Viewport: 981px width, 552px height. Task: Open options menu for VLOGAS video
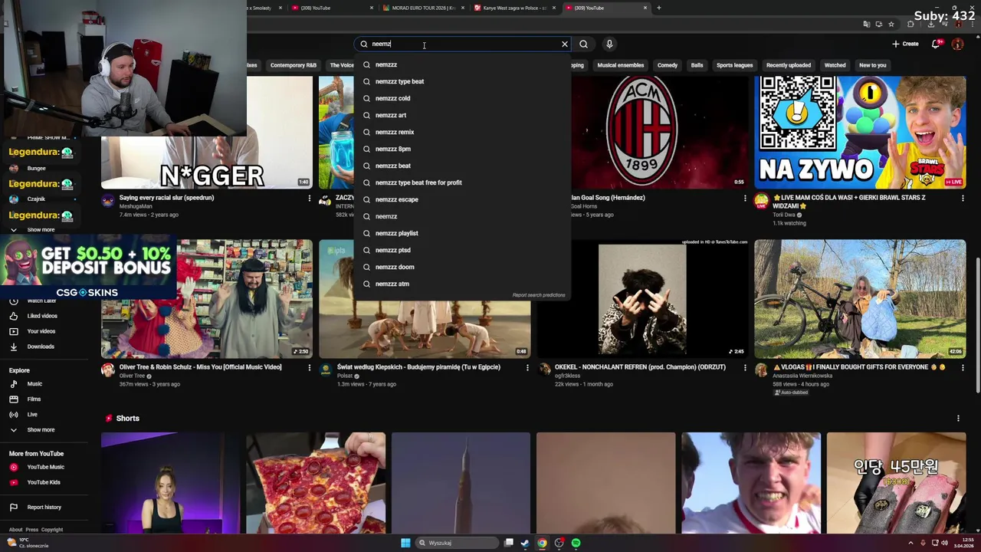pyautogui.click(x=963, y=368)
